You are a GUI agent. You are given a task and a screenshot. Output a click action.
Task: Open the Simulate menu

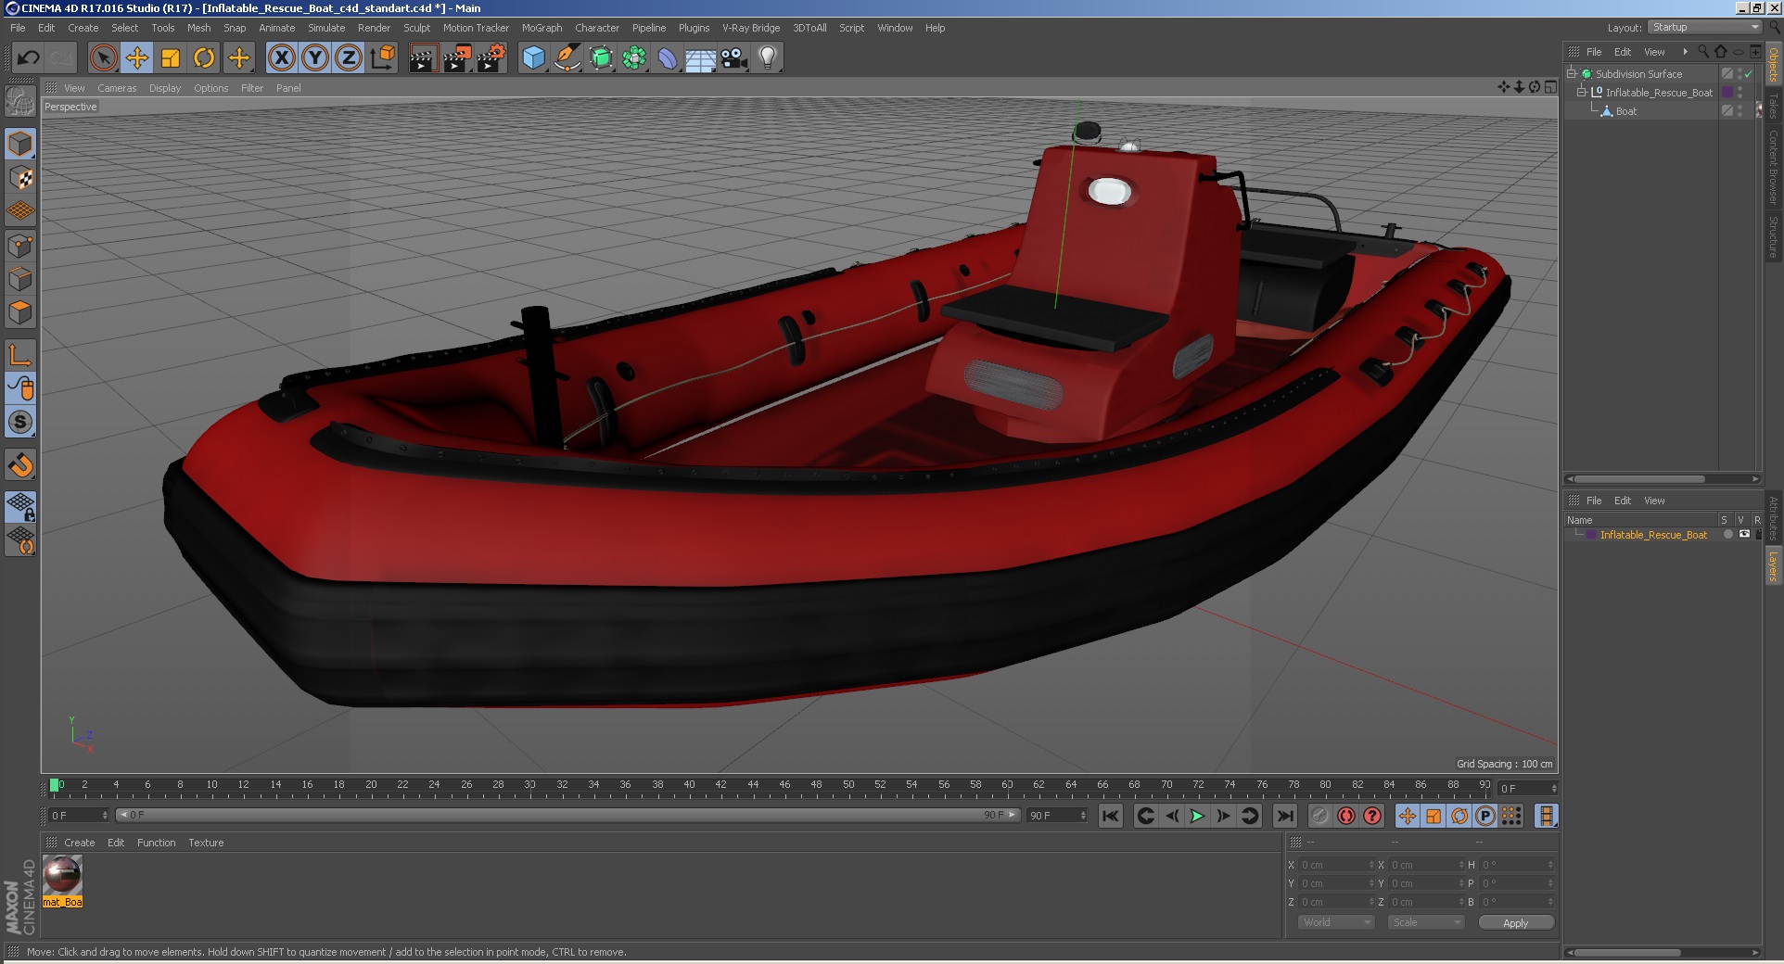coord(326,28)
